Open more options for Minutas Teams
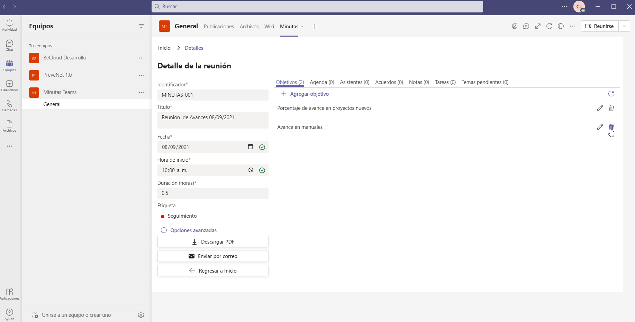This screenshot has width=635, height=322. 141,93
